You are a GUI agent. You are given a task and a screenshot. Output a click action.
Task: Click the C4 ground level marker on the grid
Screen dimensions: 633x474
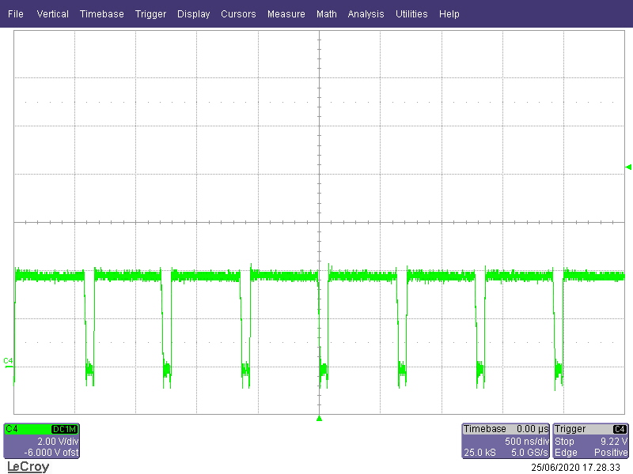[9, 362]
